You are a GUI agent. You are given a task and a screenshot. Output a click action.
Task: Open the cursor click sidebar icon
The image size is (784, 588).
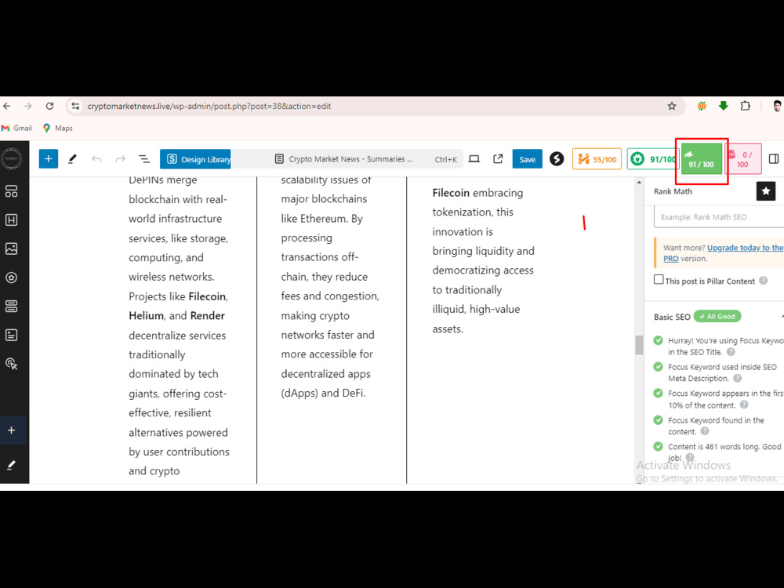pyautogui.click(x=12, y=364)
